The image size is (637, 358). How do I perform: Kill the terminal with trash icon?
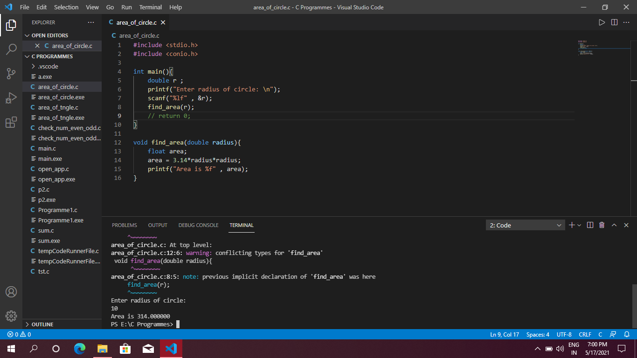(x=602, y=225)
